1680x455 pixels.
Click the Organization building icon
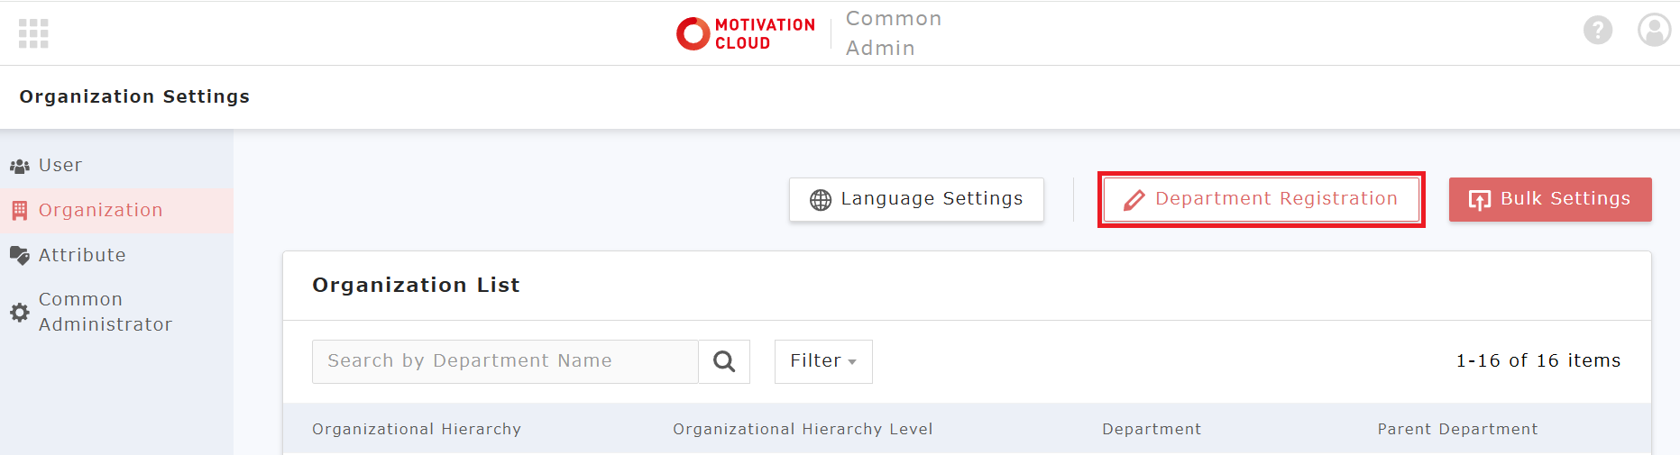point(20,211)
